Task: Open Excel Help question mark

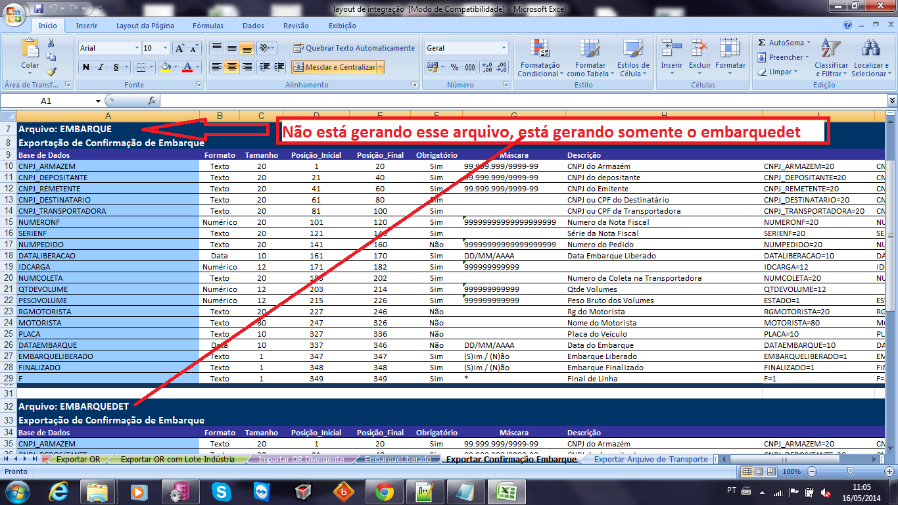Action: click(x=847, y=25)
